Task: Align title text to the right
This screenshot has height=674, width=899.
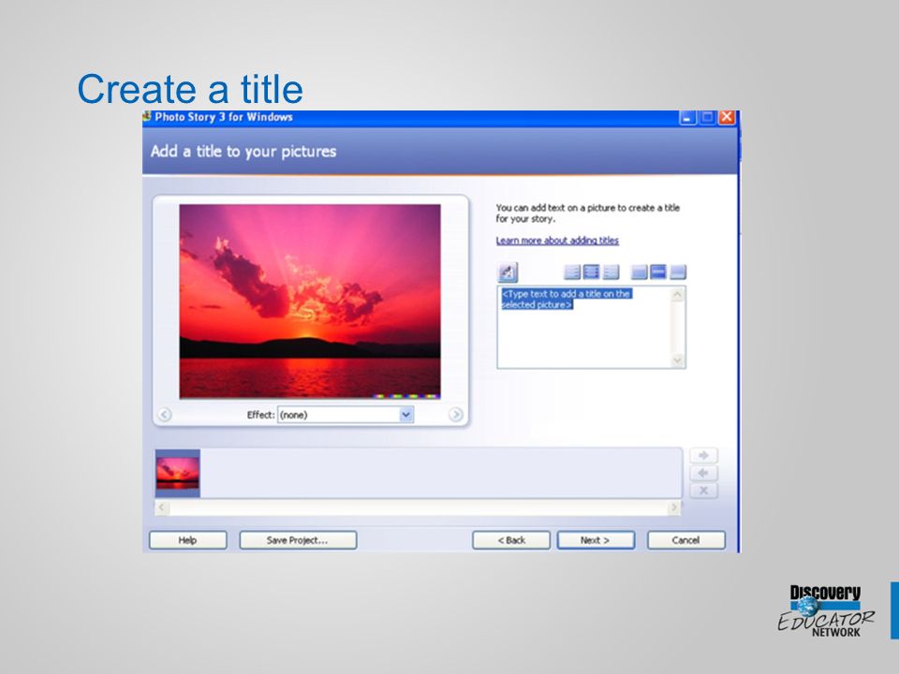Action: click(611, 271)
